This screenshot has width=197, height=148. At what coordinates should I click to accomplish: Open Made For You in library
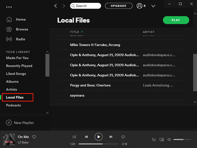coord(17,58)
